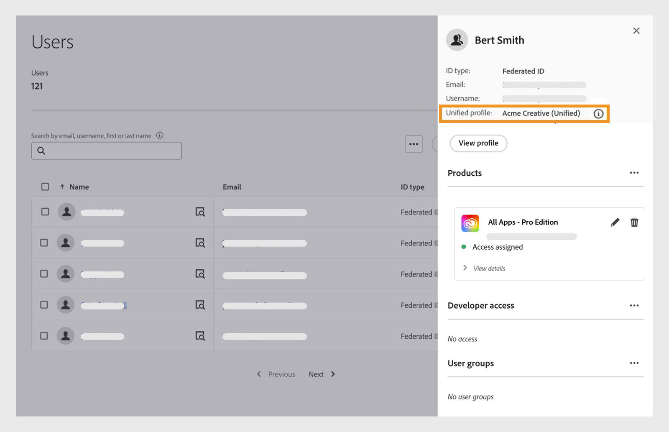Image resolution: width=669 pixels, height=432 pixels.
Task: Tick the select-all checkbox in table header
Action: [45, 187]
